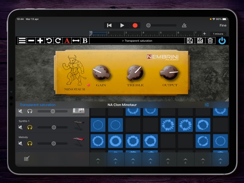Save the current preset

coord(190,41)
